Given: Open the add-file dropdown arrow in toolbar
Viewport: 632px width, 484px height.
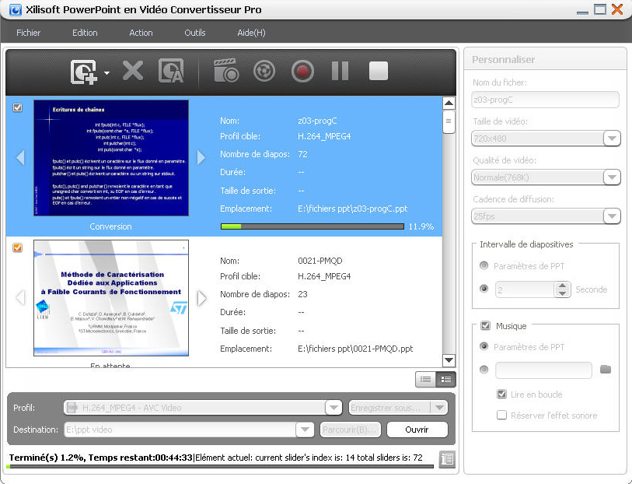Looking at the screenshot, I should pos(106,73).
